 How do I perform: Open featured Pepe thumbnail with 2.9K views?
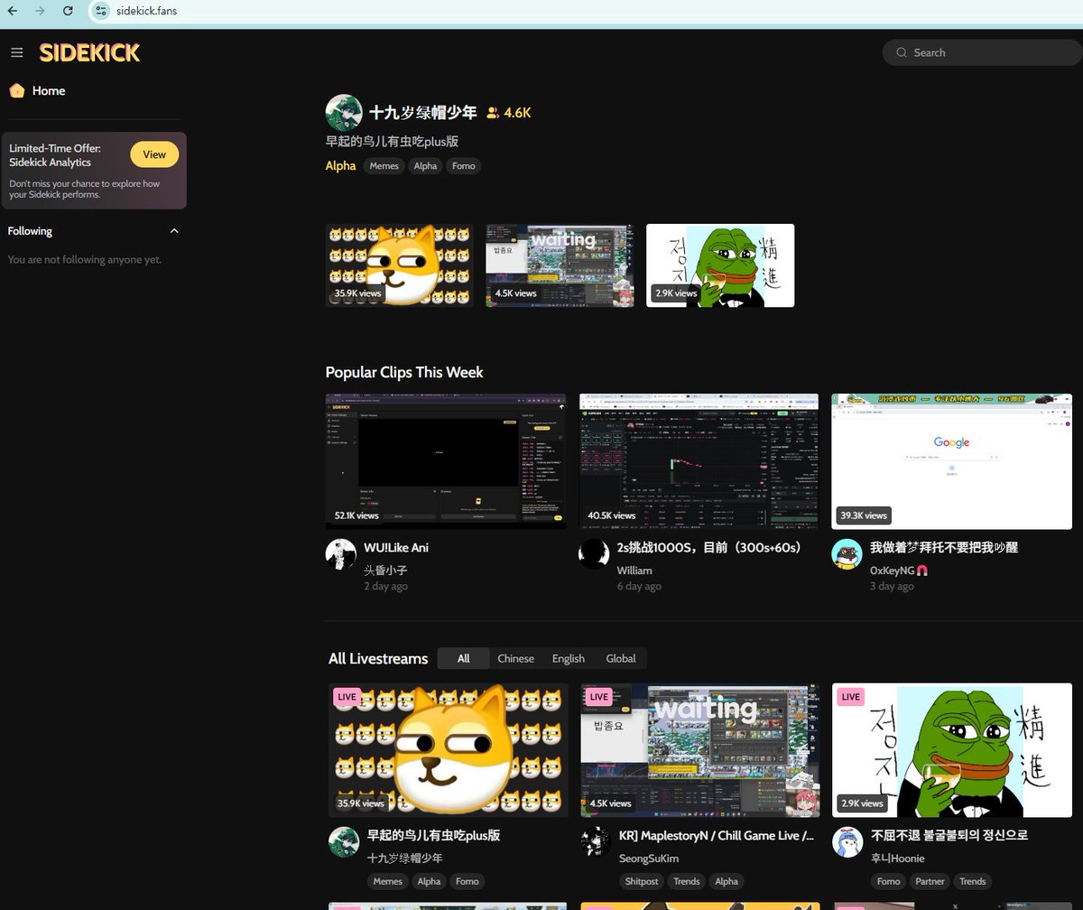720,265
